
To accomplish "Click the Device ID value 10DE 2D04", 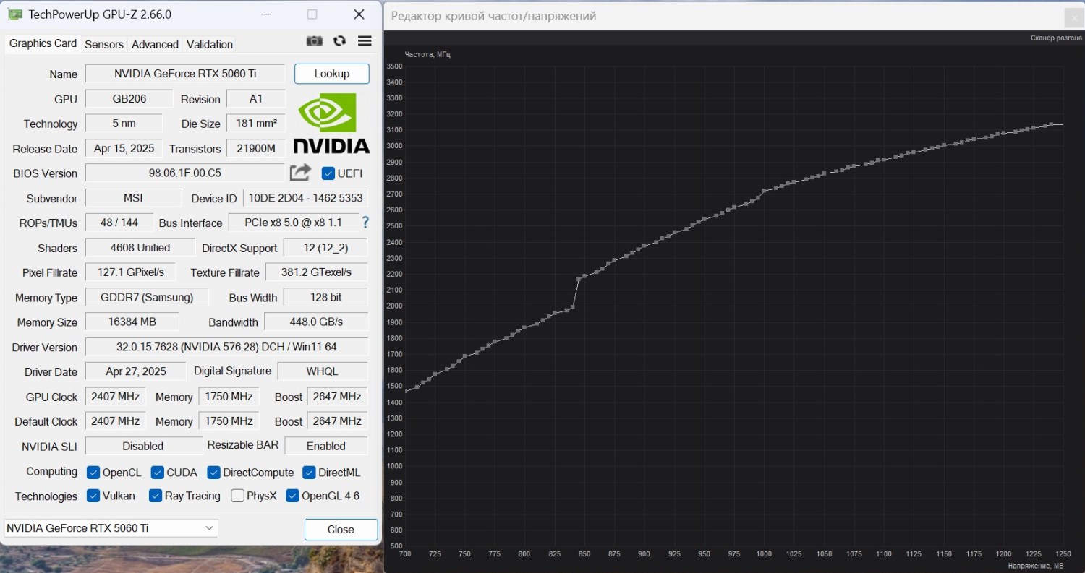I will click(x=305, y=198).
